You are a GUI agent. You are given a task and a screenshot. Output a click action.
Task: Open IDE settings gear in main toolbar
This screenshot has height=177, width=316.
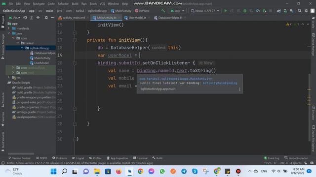coord(306,11)
